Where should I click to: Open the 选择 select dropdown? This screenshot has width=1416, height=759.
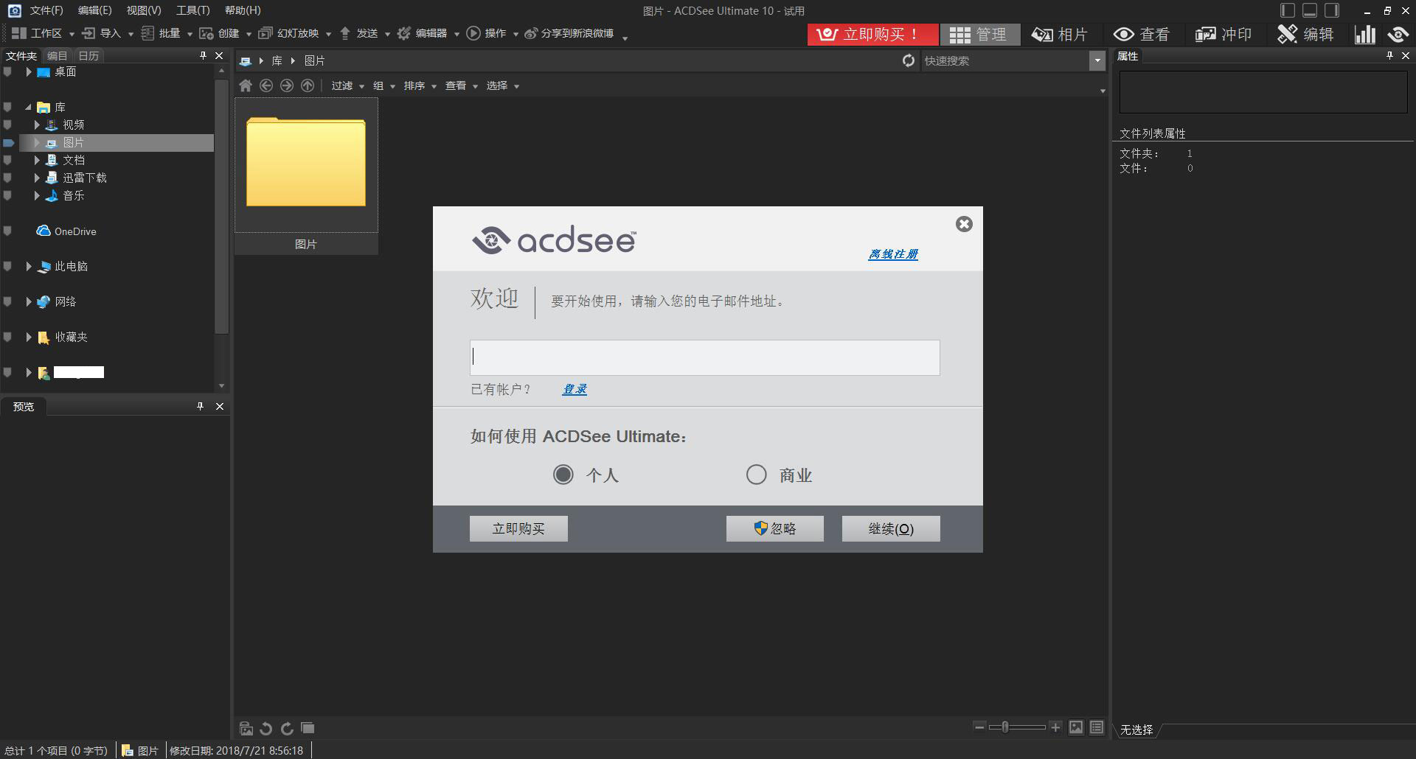[x=502, y=85]
